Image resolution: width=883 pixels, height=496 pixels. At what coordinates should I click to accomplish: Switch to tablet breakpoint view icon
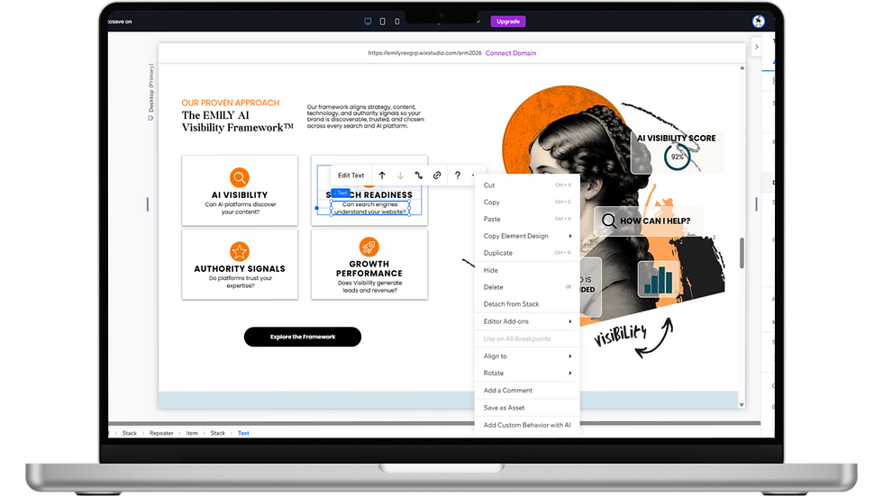(382, 22)
